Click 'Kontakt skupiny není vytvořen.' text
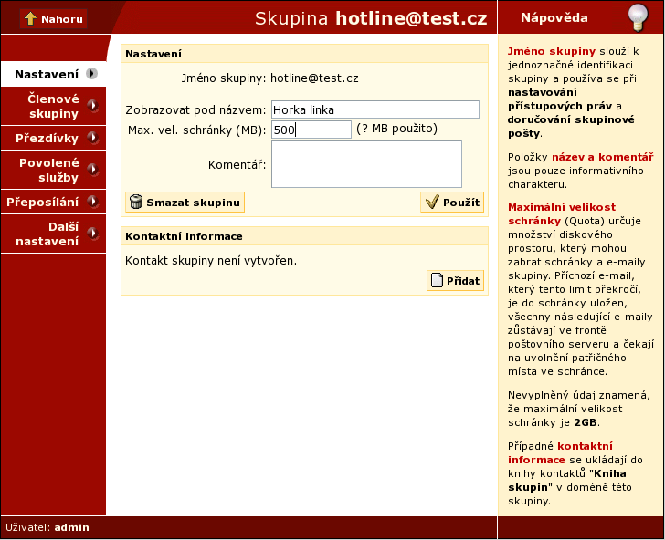 (x=211, y=261)
